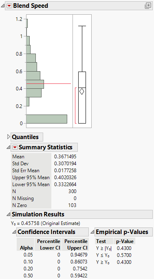Click the N Missing label
Image resolution: width=154 pixels, height=279 pixels.
click(23, 198)
